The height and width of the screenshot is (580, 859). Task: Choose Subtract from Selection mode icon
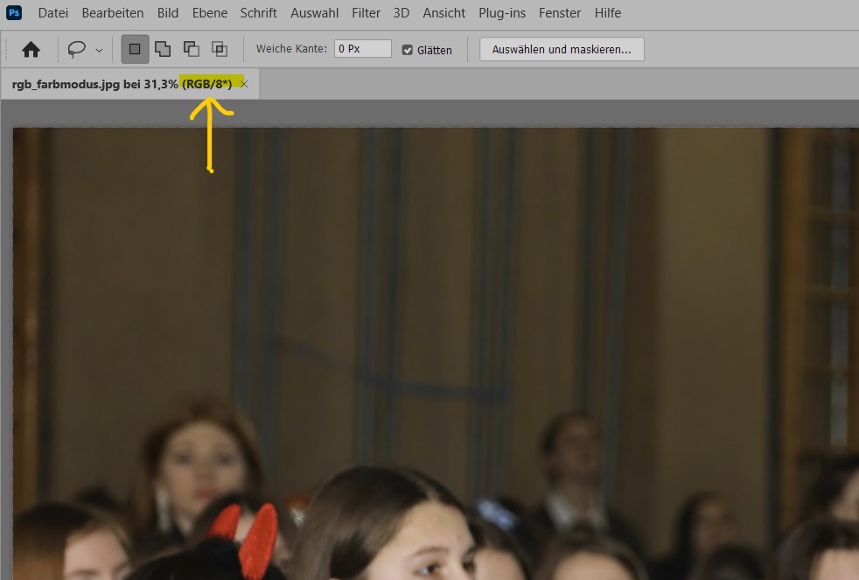[192, 49]
